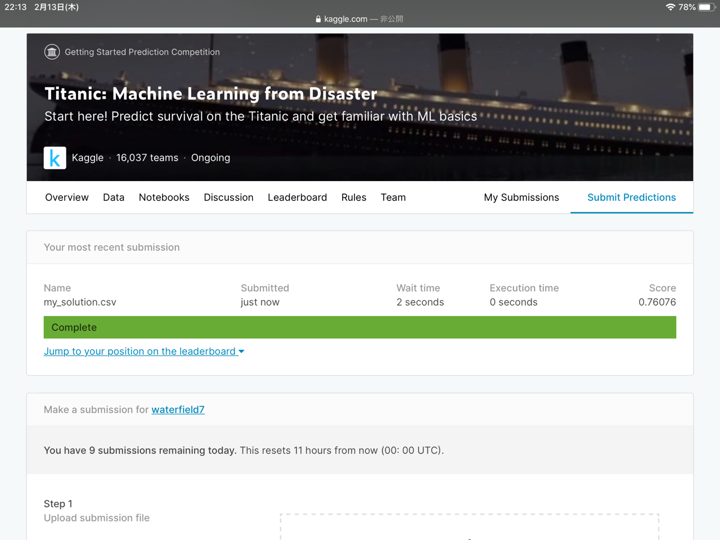This screenshot has height=540, width=720.
Task: Tap the Wi-Fi status icon
Action: 670,7
